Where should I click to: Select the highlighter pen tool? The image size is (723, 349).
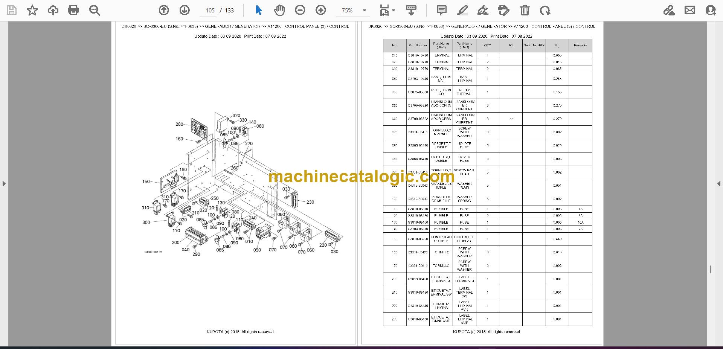click(x=462, y=10)
